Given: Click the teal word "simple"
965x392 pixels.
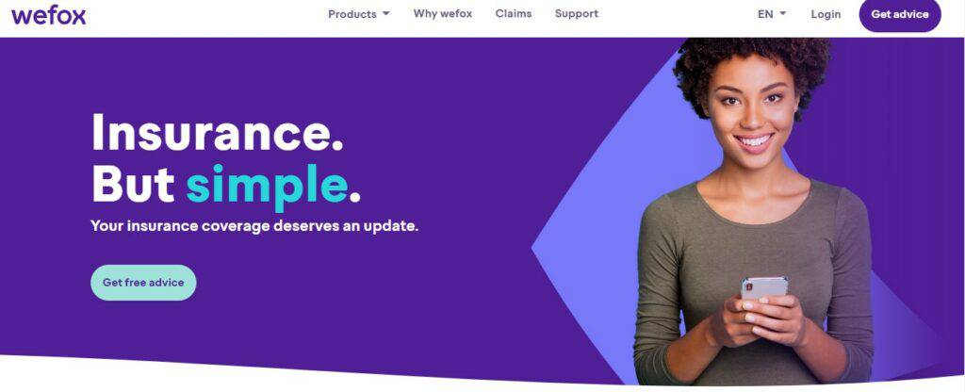Looking at the screenshot, I should tap(267, 185).
